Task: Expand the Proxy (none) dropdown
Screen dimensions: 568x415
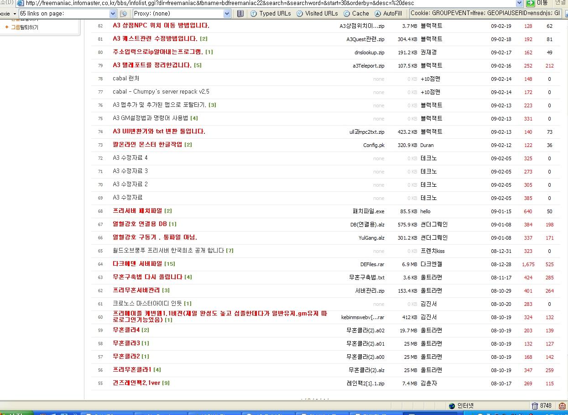Action: coord(227,14)
